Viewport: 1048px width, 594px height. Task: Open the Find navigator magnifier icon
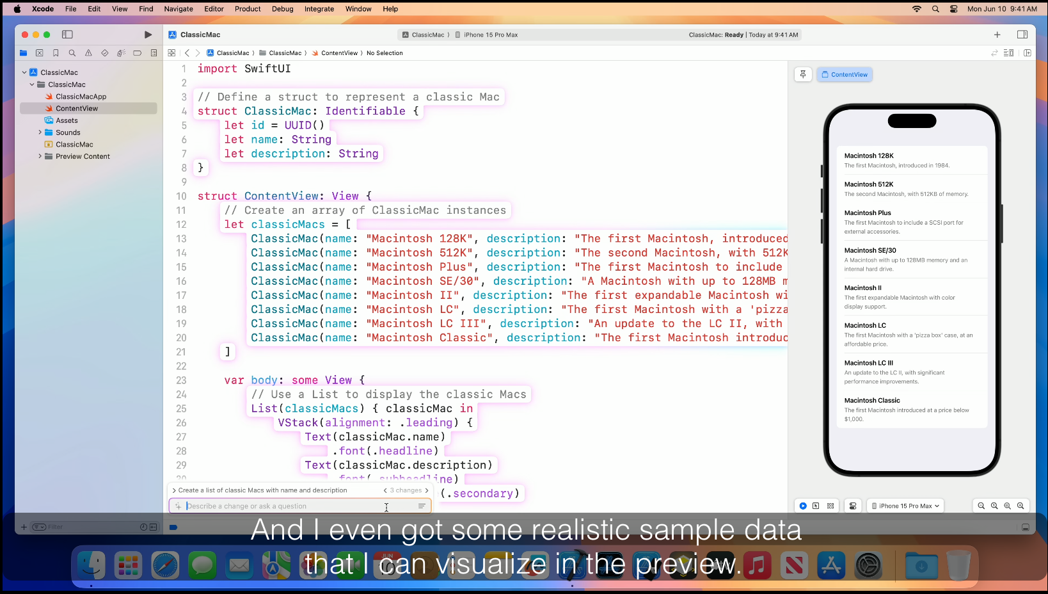click(x=72, y=53)
